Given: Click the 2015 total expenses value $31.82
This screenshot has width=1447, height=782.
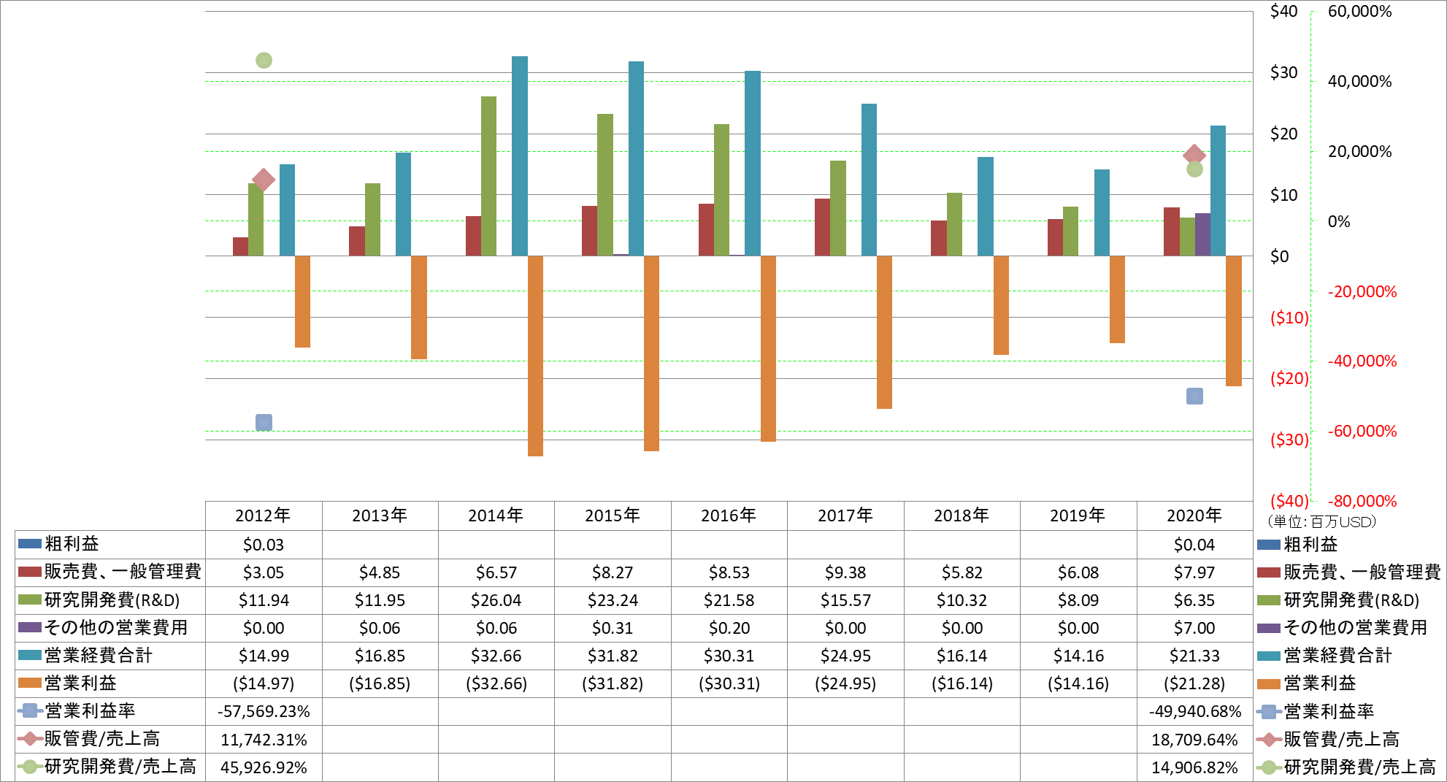Looking at the screenshot, I should point(613,656).
